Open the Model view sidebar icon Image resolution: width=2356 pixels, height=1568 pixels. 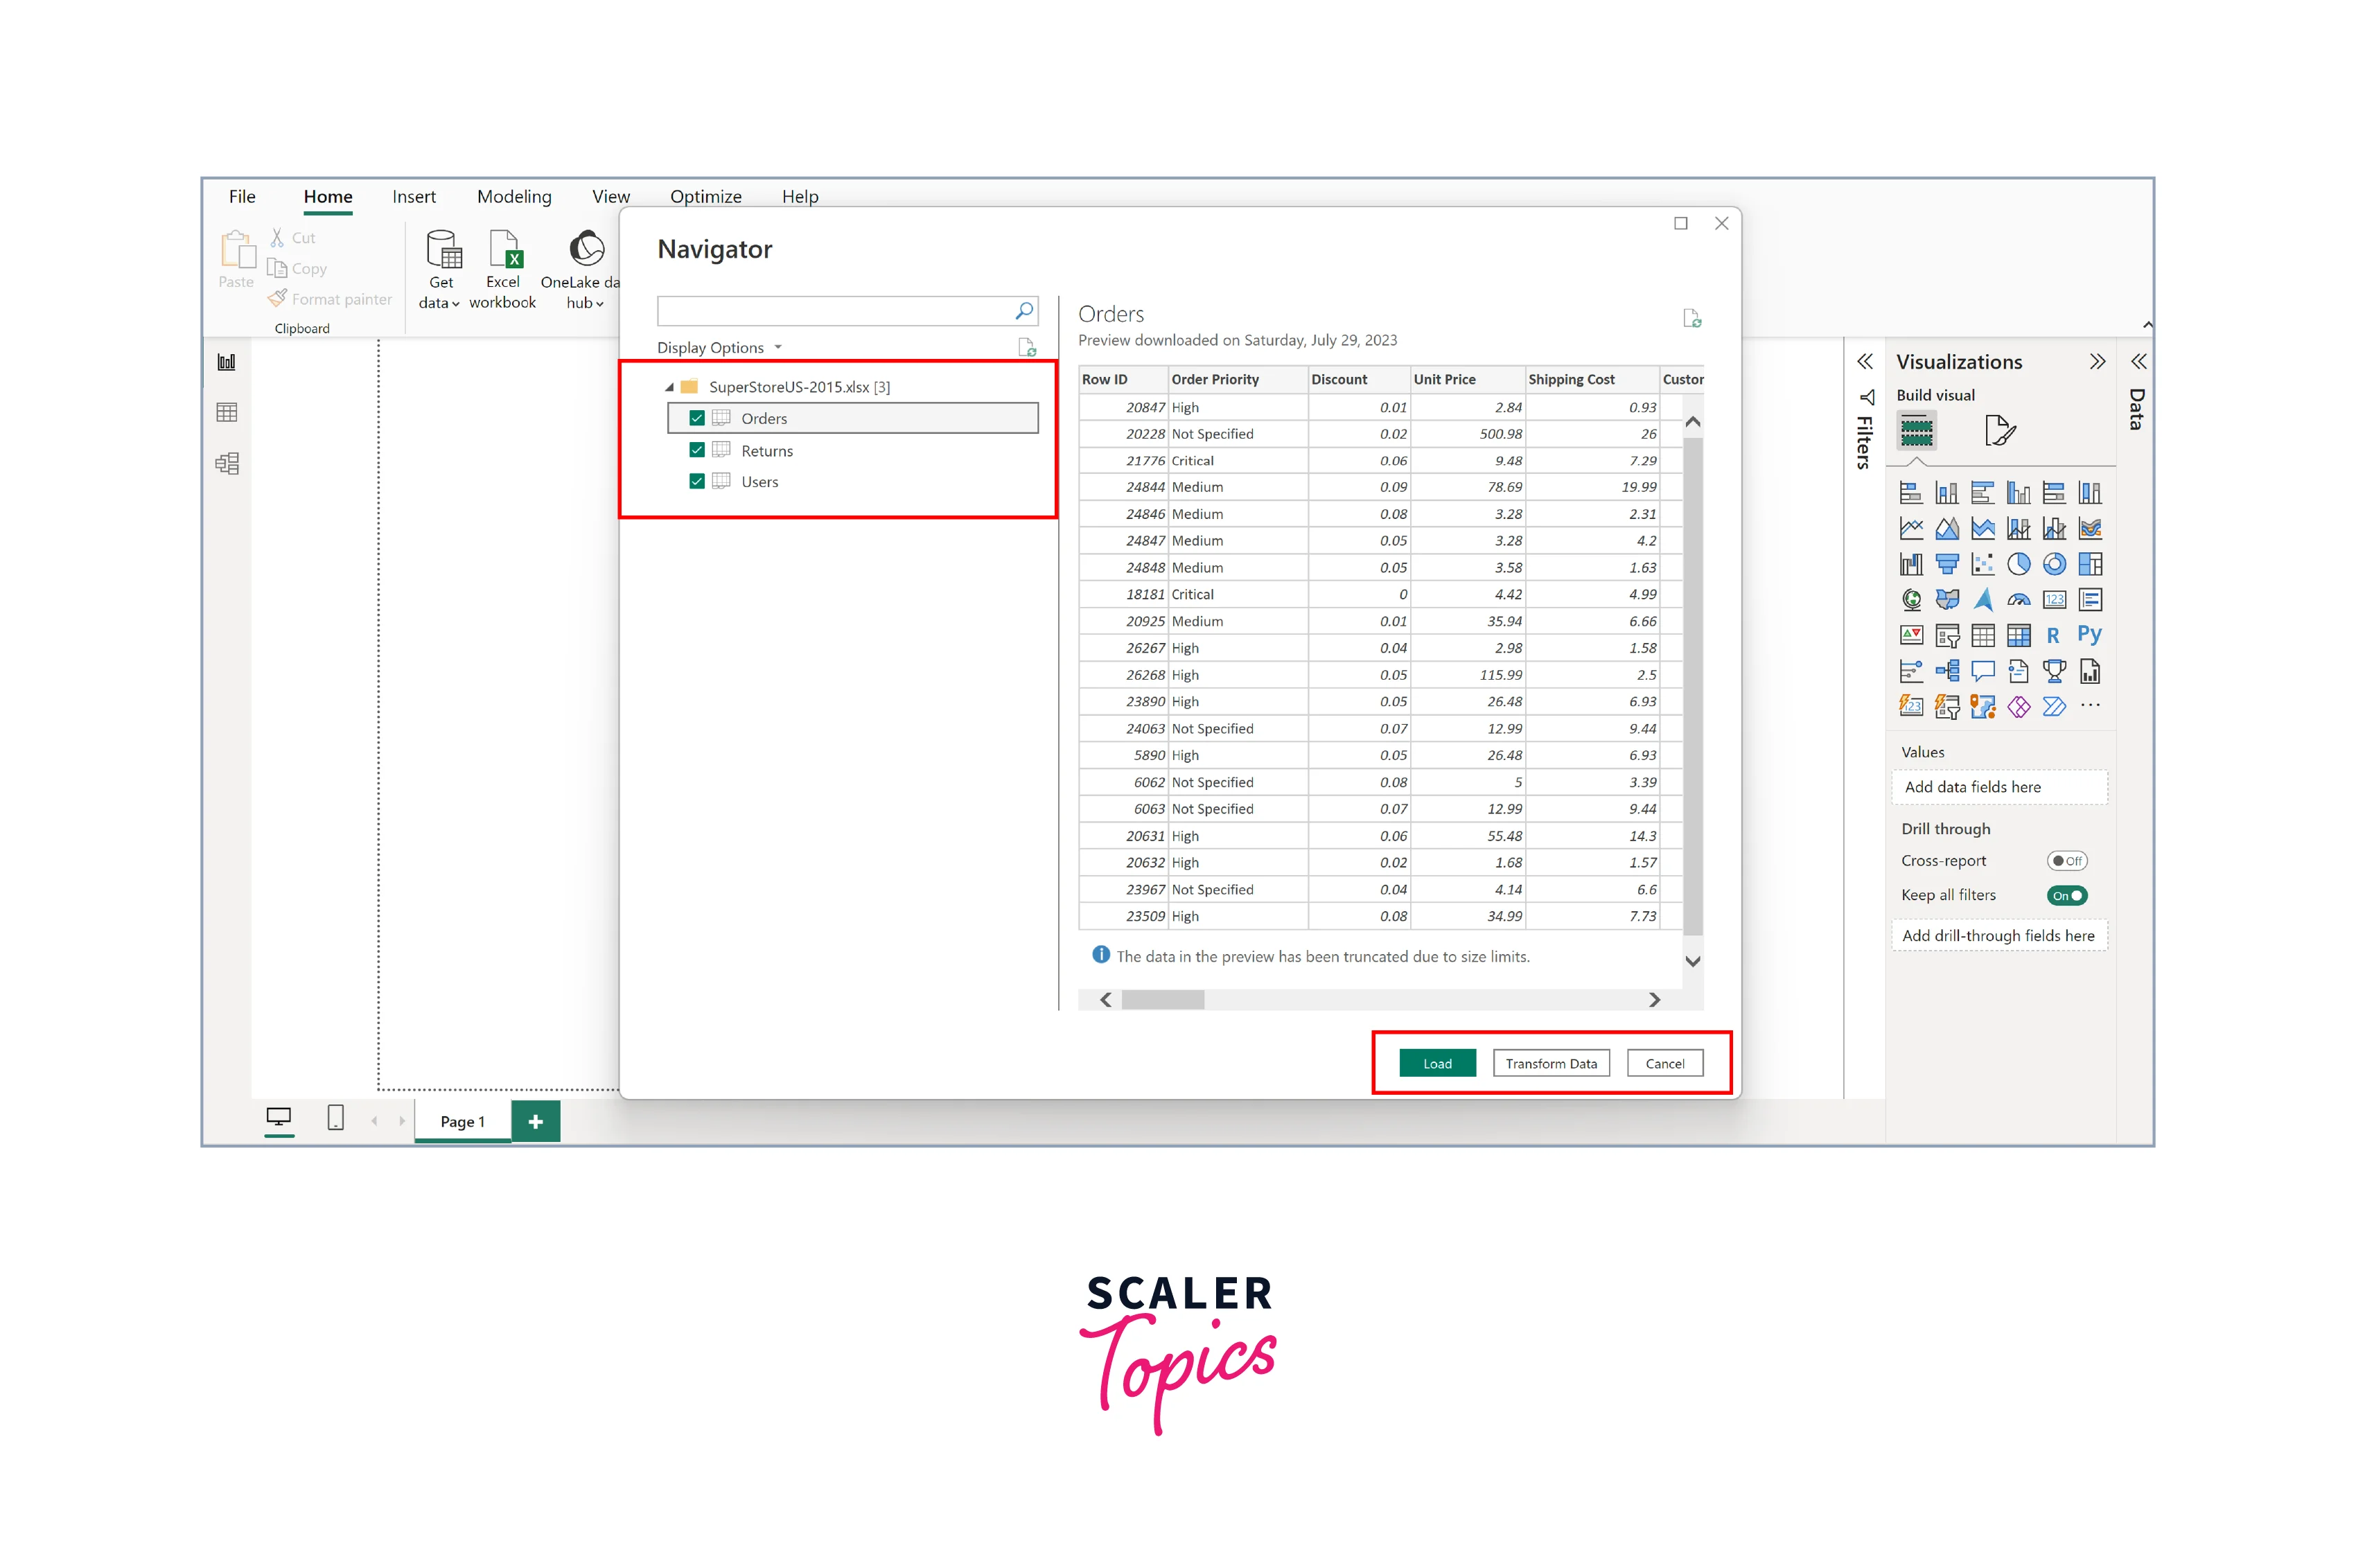coord(227,463)
